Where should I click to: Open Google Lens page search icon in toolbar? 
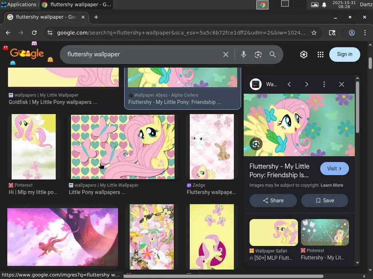[x=332, y=33]
